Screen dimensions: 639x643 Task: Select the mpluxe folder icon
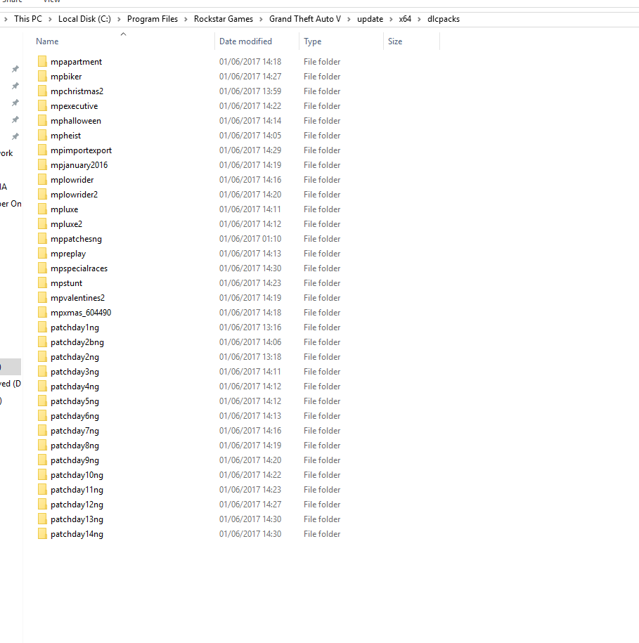click(42, 209)
